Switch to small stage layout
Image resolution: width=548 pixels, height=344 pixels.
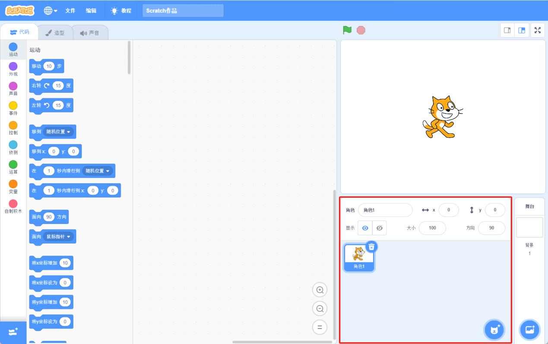507,30
